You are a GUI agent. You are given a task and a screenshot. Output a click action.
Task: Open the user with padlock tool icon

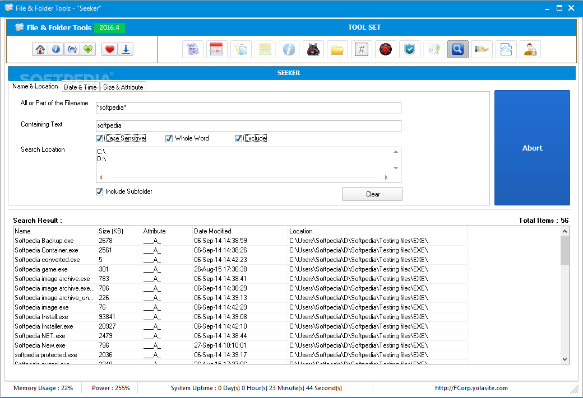[530, 49]
